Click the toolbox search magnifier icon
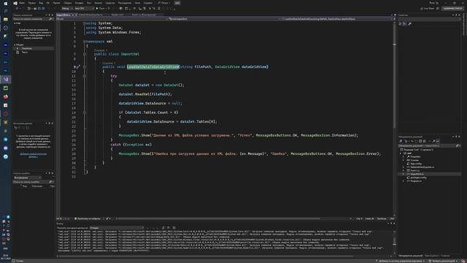 (x=50, y=19)
